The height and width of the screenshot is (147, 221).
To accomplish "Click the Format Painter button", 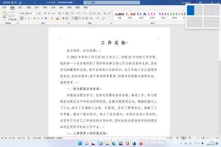I will pos(12,19).
